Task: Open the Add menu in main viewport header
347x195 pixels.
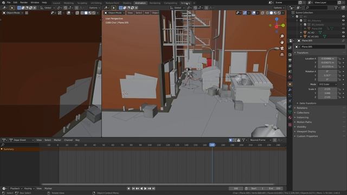Action: pos(147,13)
